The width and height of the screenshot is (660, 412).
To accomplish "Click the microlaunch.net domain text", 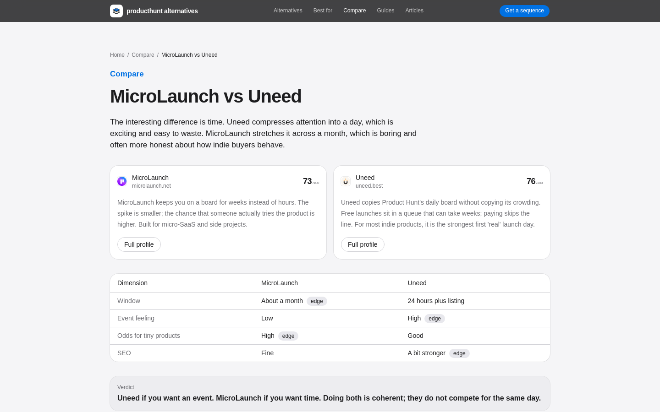I will (x=151, y=186).
